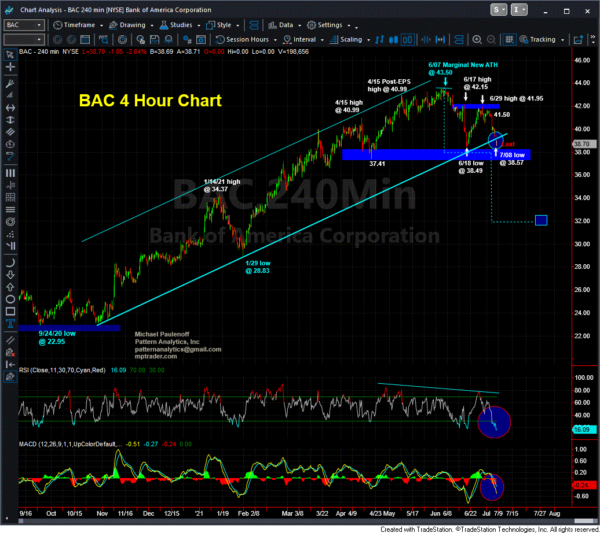Image resolution: width=600 pixels, height=533 pixels.
Task: Switch to hollow candlestick chart style
Action: coord(408,39)
